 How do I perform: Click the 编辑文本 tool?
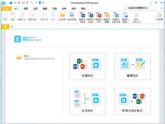[22, 17]
